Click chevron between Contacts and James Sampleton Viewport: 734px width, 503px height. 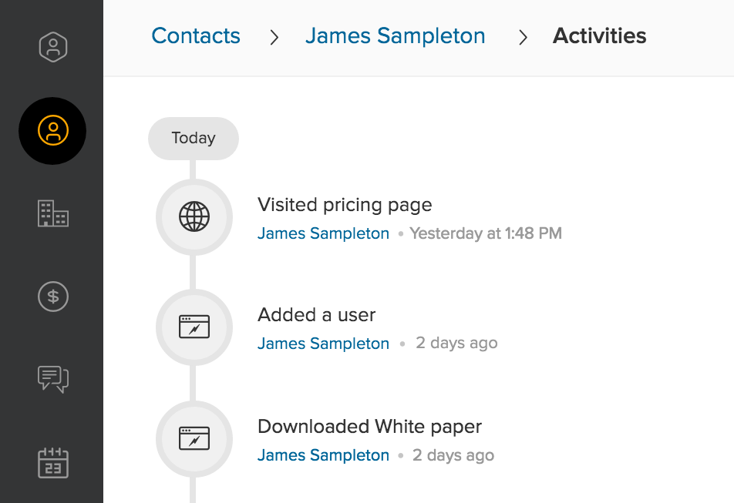(x=274, y=37)
